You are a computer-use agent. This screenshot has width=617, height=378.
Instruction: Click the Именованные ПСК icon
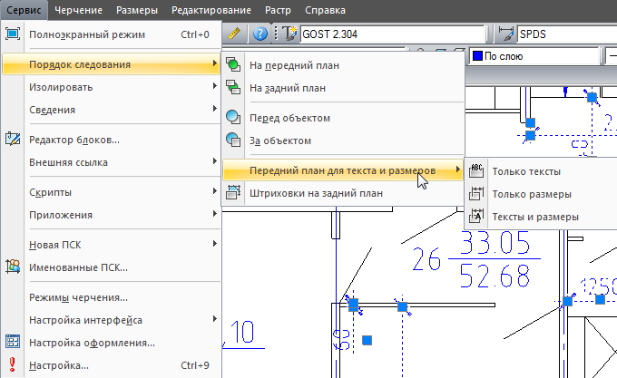[13, 267]
